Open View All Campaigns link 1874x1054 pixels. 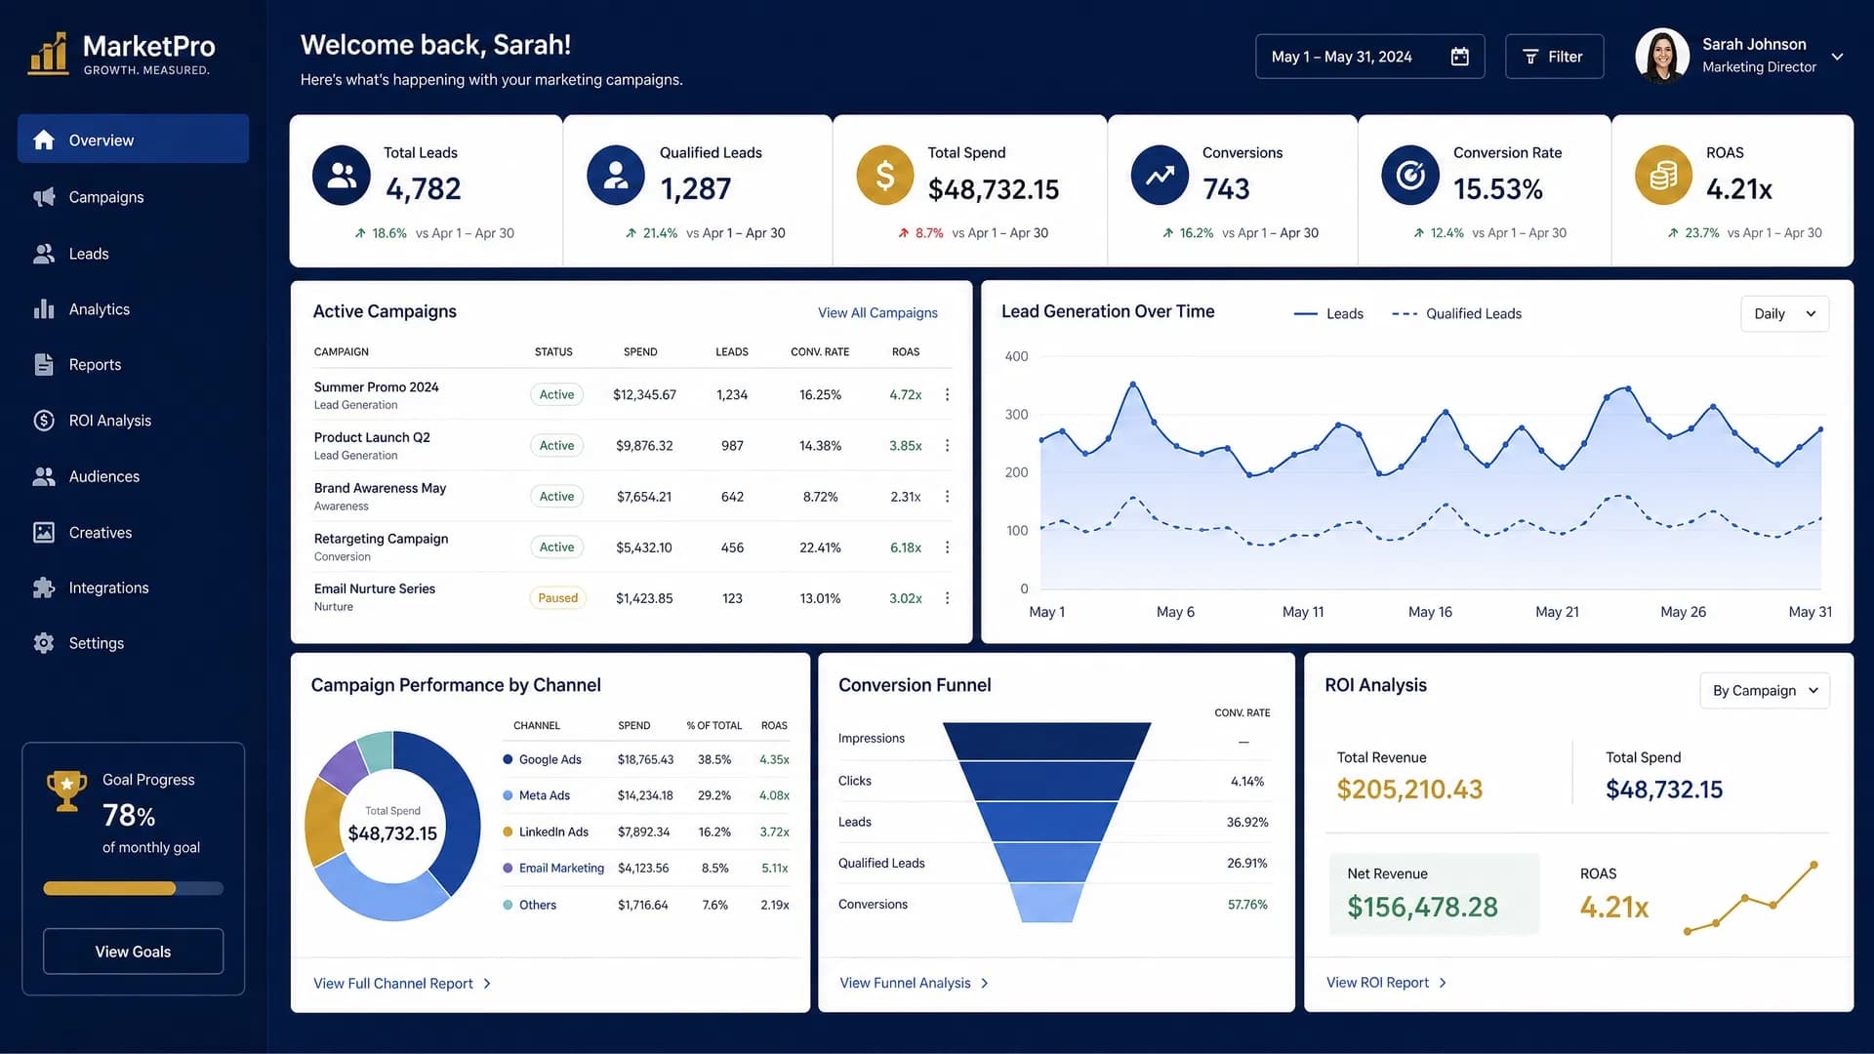[877, 312]
